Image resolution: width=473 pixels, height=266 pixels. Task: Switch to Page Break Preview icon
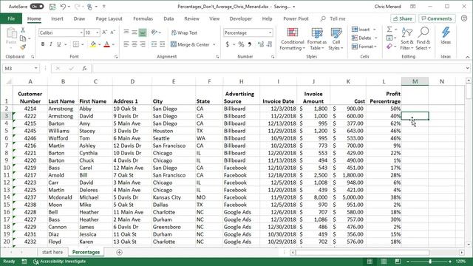click(398, 262)
